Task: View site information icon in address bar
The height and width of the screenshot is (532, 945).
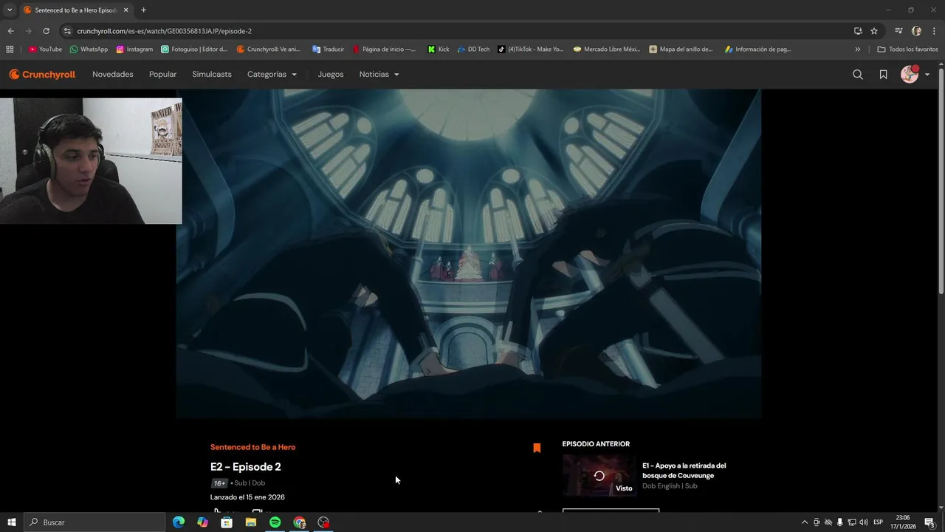Action: [x=67, y=31]
